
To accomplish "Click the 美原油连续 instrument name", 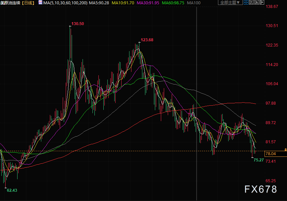I will coord(11,3).
